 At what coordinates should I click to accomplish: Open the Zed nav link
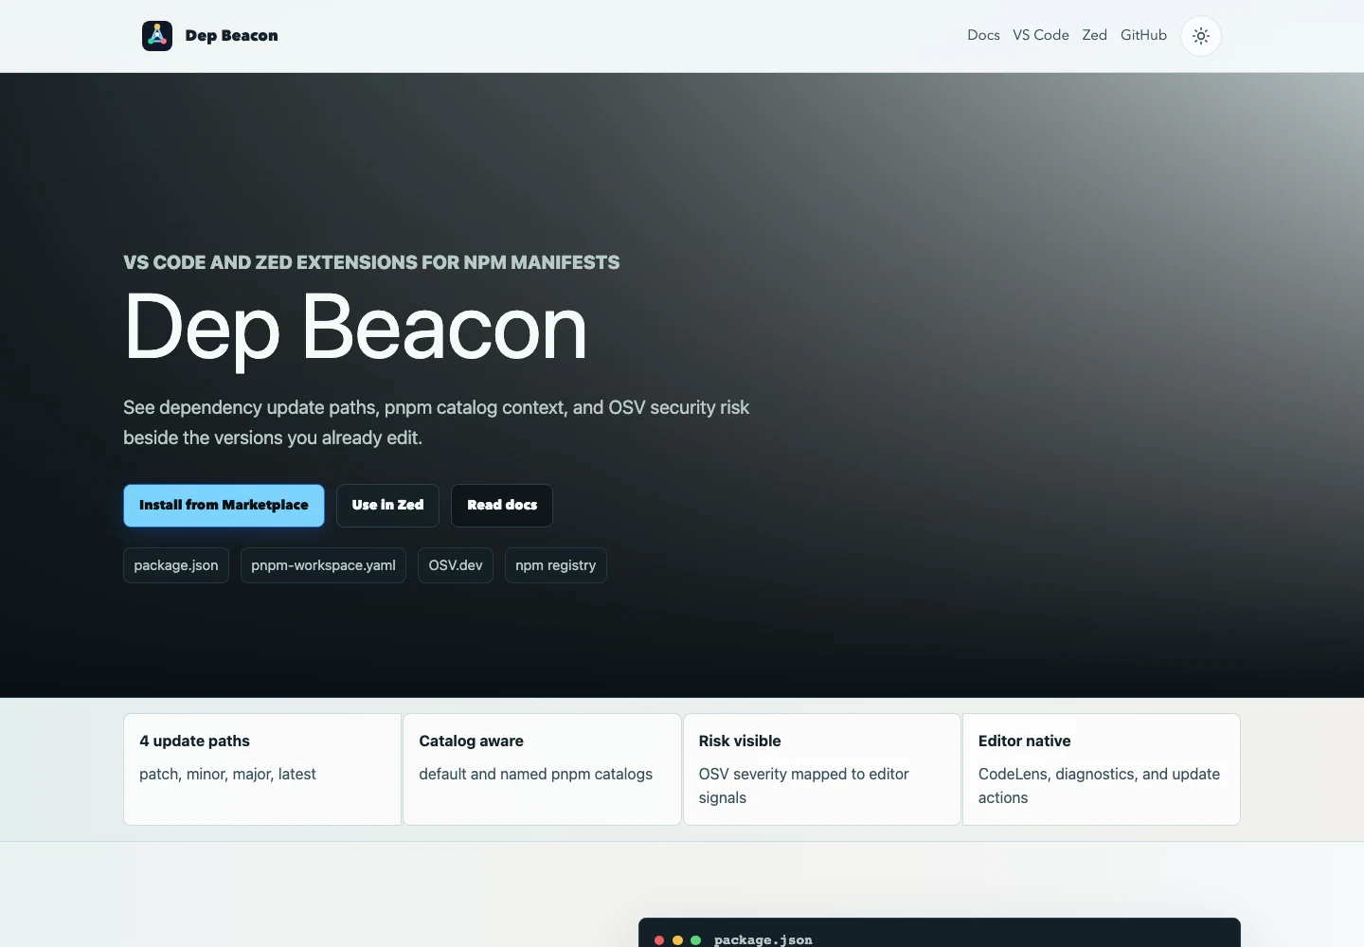tap(1095, 35)
